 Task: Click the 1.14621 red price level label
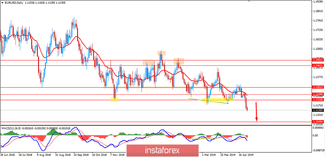(318, 65)
